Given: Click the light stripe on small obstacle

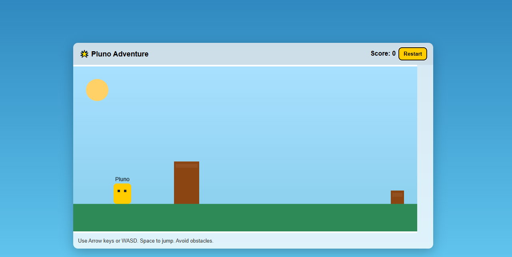Looking at the screenshot, I should (x=397, y=195).
